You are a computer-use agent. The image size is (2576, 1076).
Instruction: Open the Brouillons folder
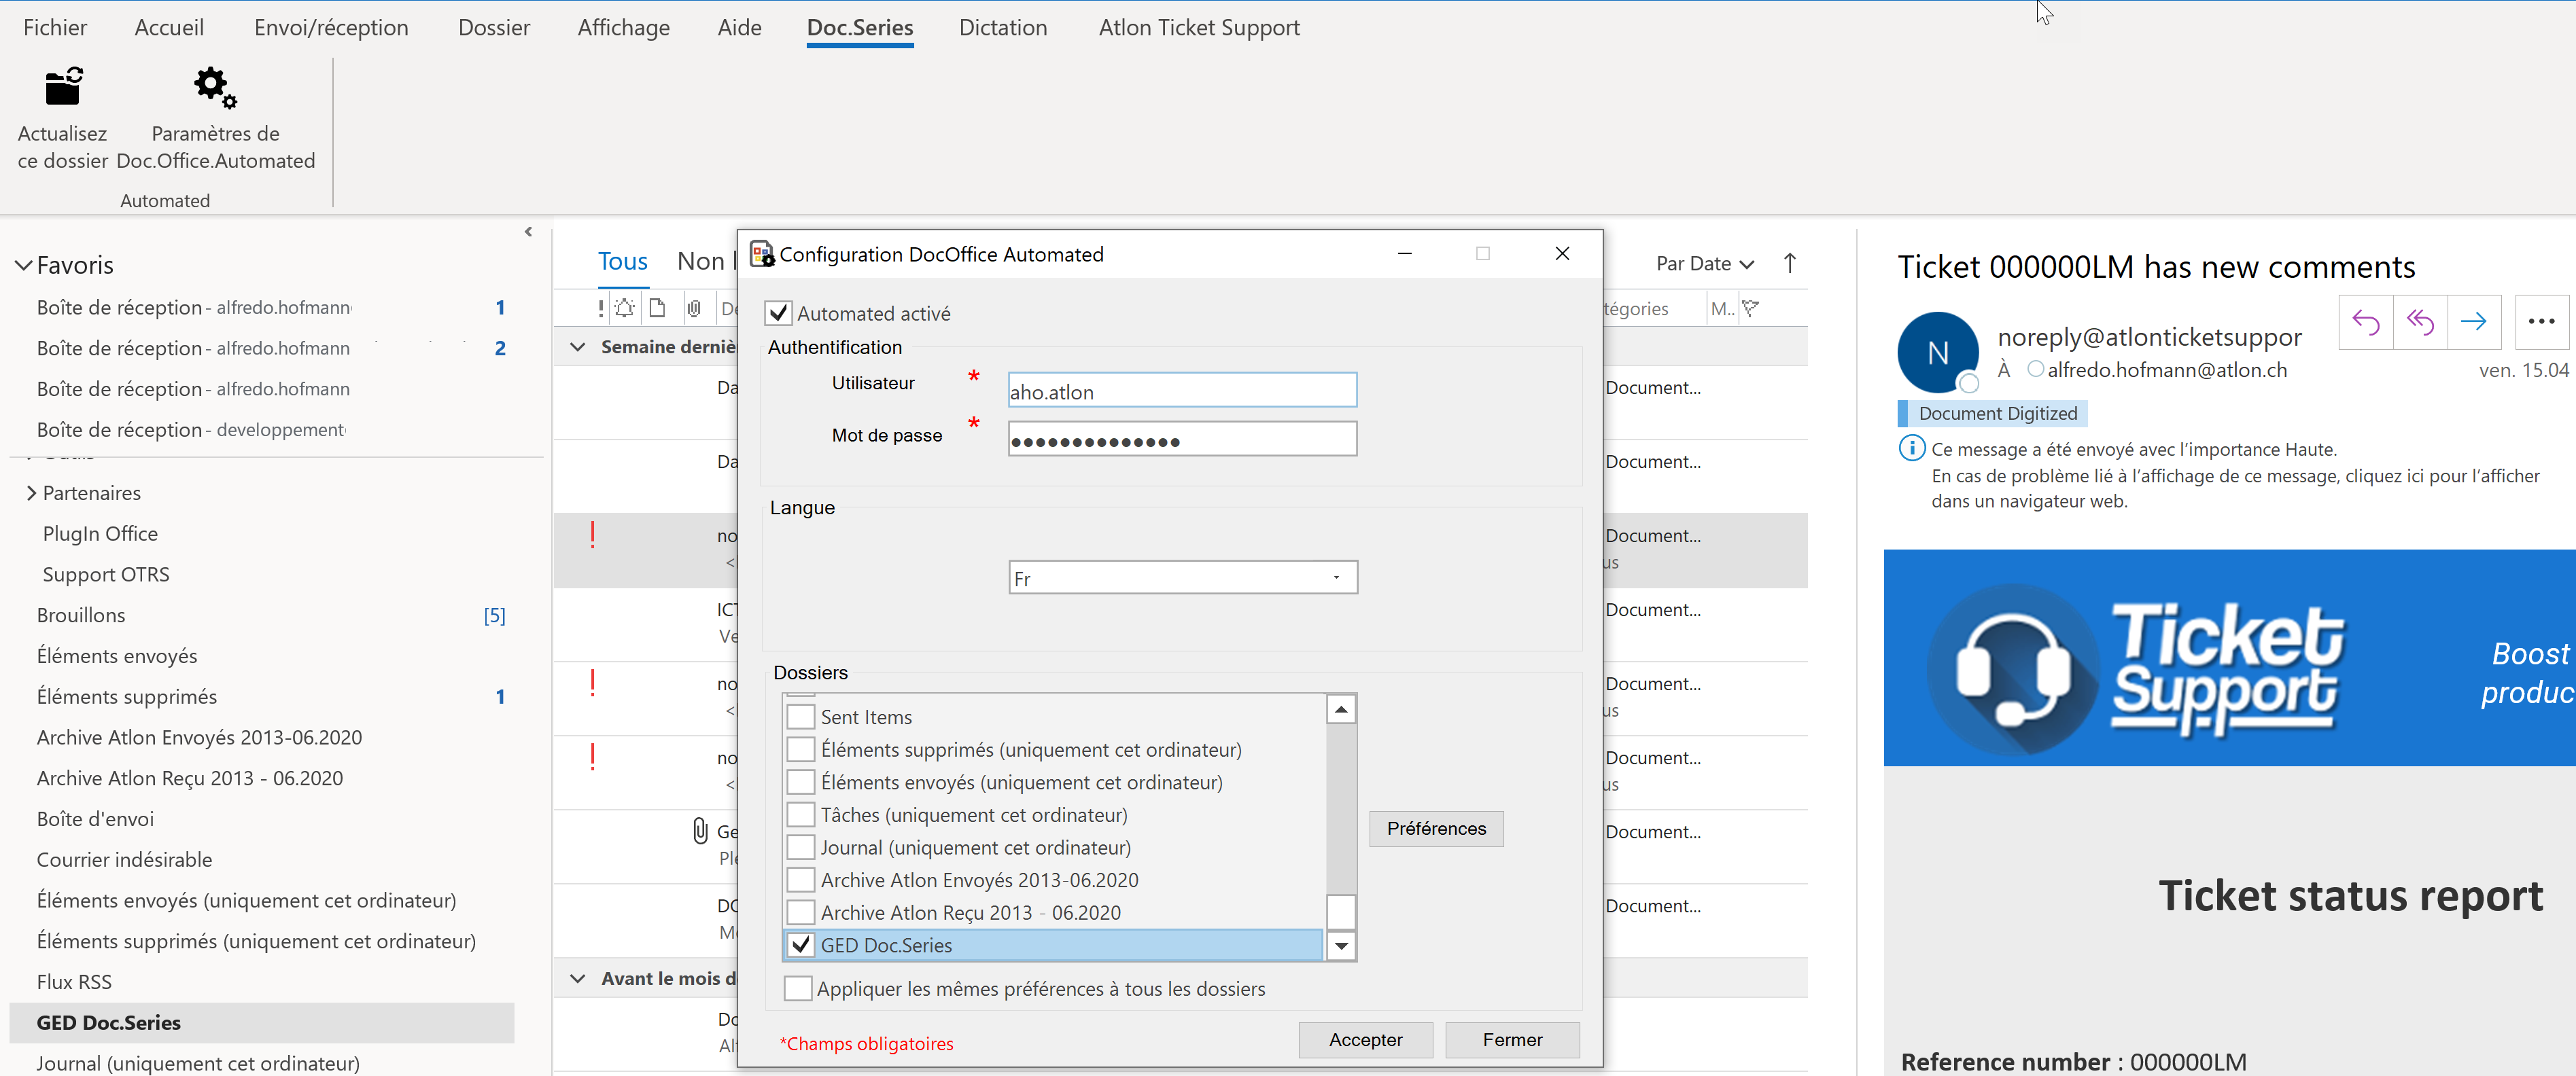[81, 615]
